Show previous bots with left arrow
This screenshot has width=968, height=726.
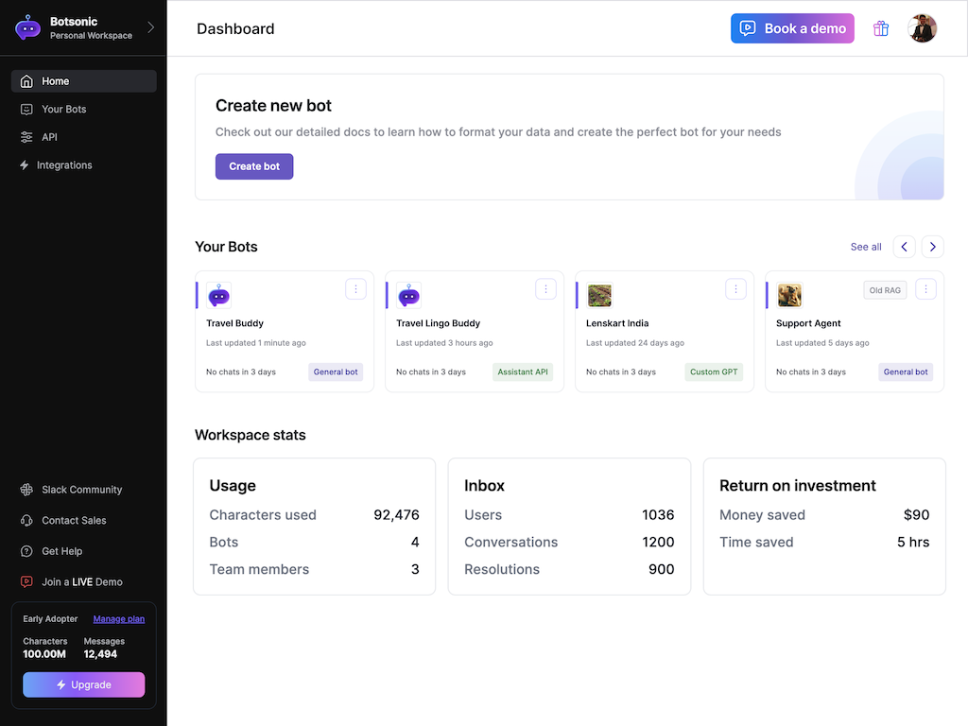tap(904, 247)
